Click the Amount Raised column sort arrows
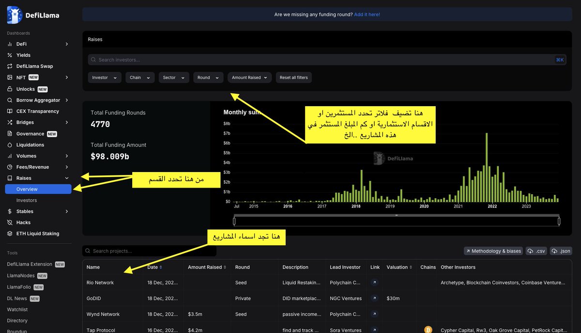Viewport: 581px width, 333px height. coord(225,267)
